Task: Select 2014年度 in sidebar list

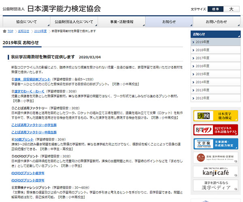Action: 215,82
